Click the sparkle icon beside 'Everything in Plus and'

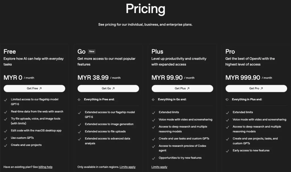click(228, 99)
